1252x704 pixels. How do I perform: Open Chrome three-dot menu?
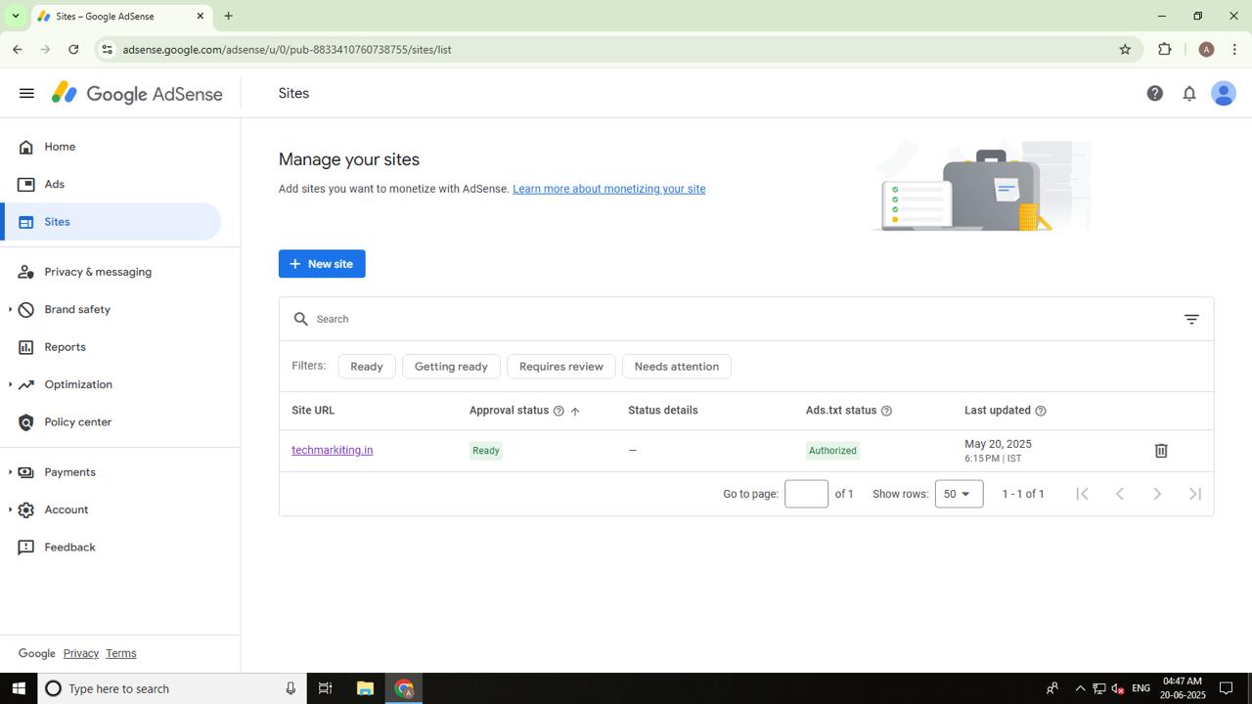coord(1235,49)
